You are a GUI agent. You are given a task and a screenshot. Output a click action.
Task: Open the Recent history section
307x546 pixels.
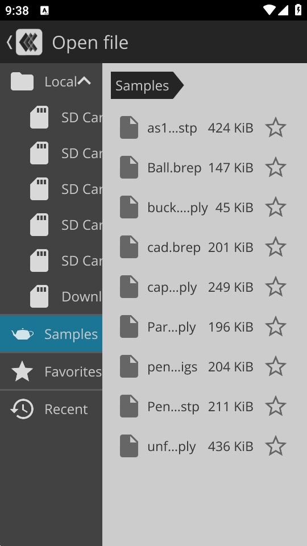[x=51, y=409]
